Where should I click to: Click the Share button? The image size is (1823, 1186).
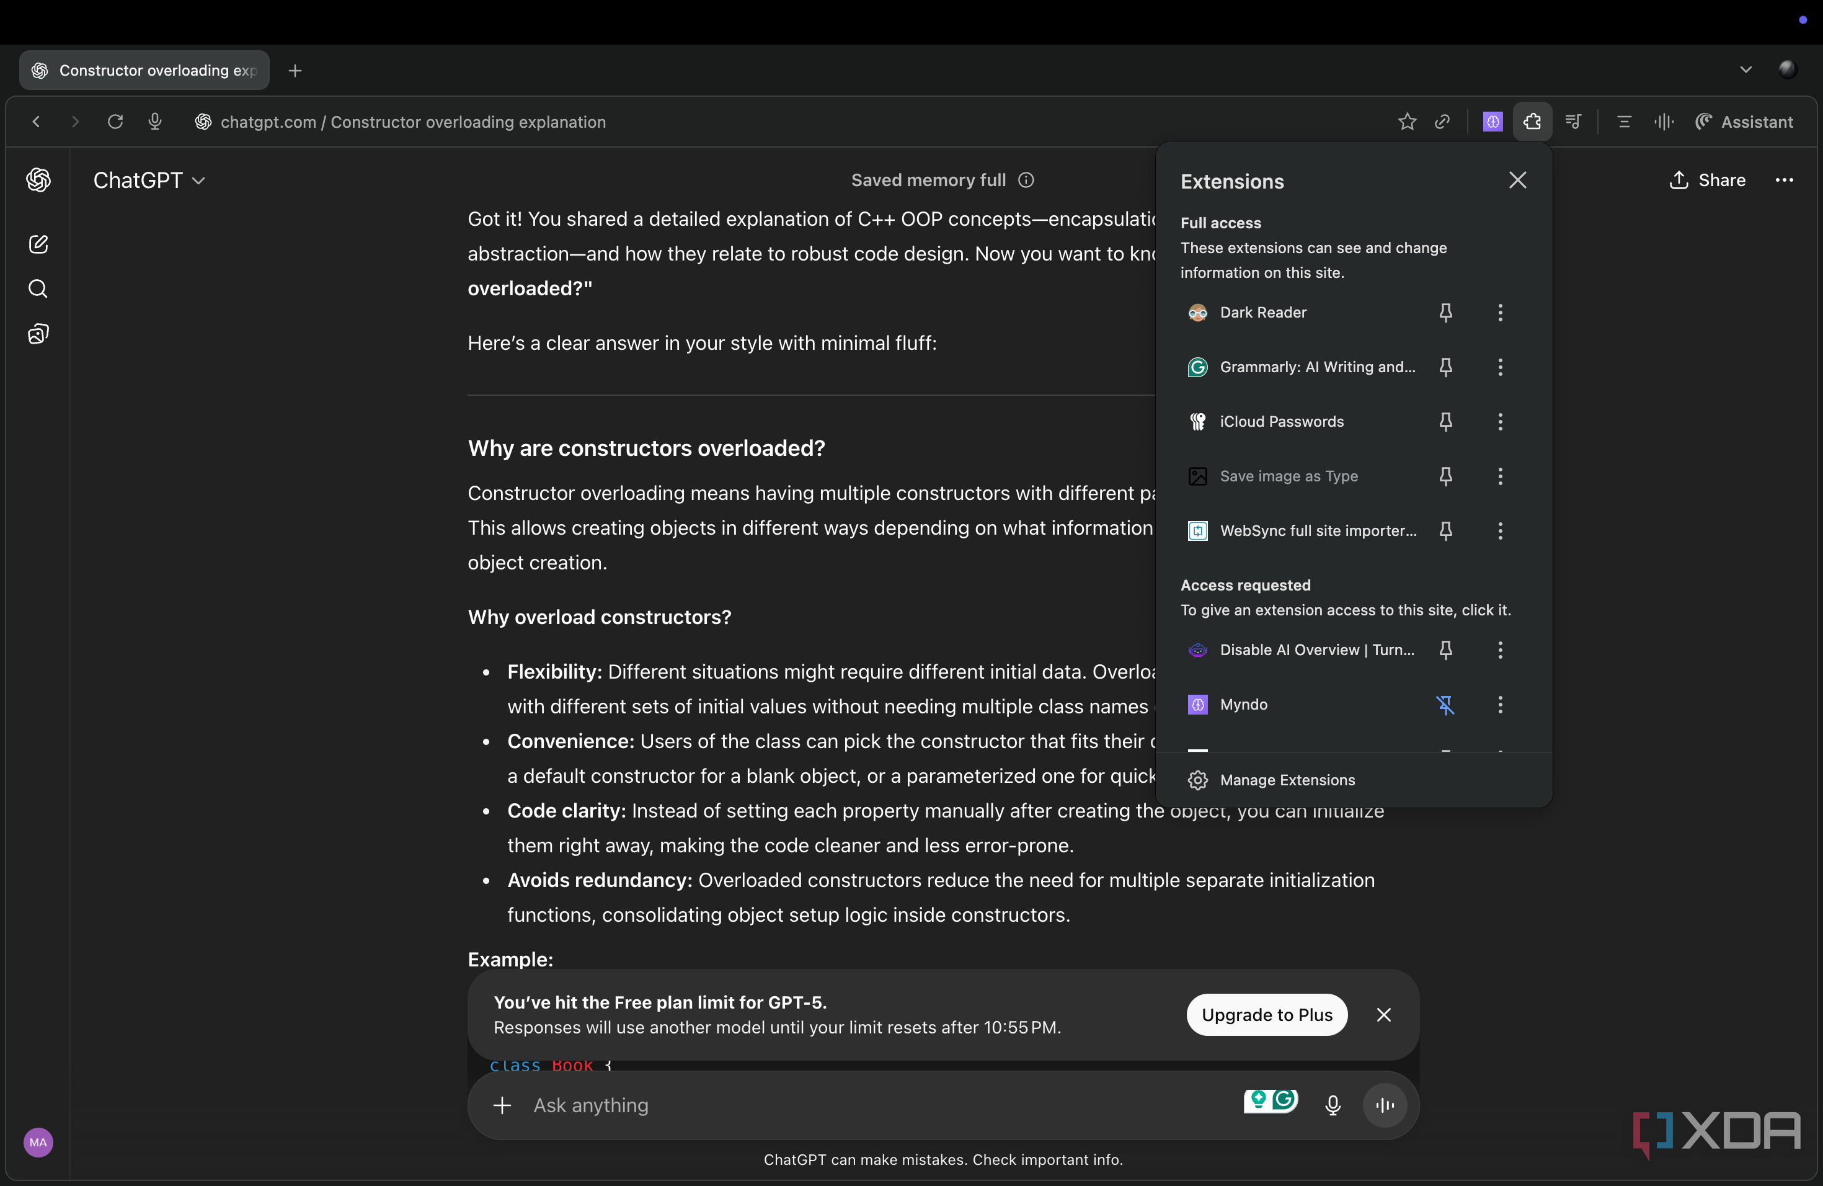click(1707, 180)
